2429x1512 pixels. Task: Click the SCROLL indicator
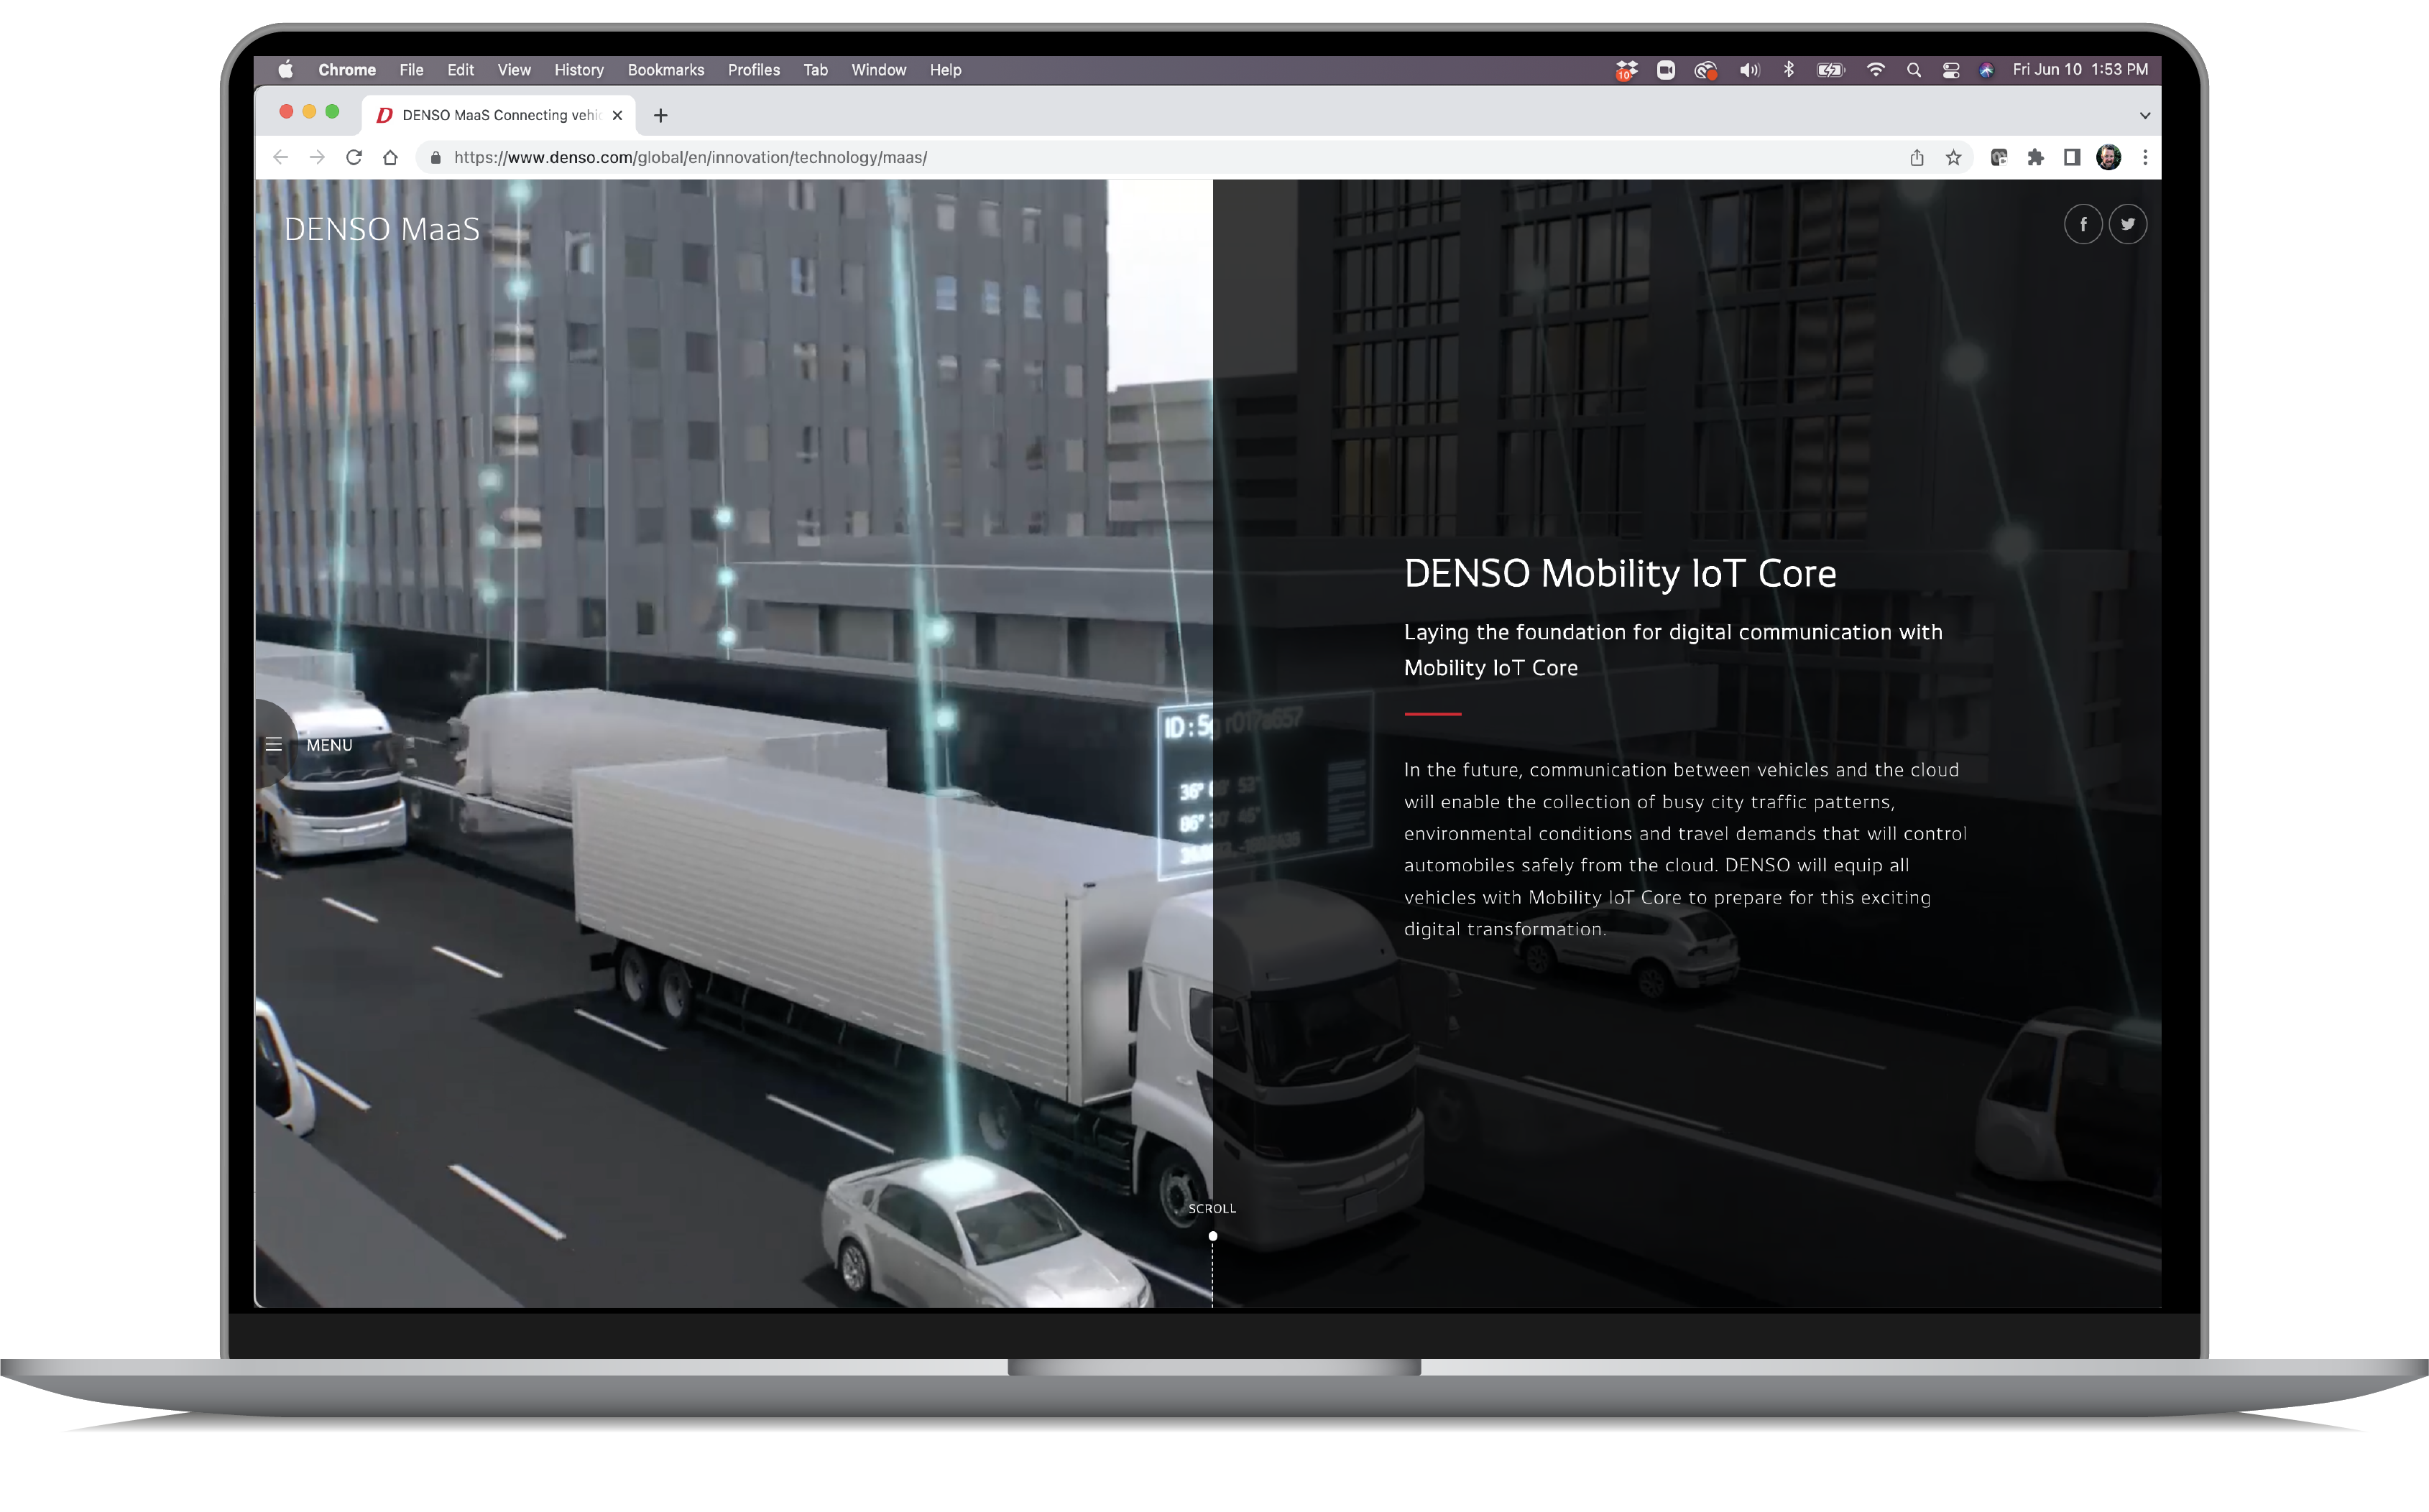tap(1212, 1208)
